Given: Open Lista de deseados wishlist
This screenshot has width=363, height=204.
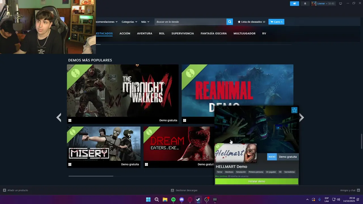Looking at the screenshot, I should click(251, 22).
